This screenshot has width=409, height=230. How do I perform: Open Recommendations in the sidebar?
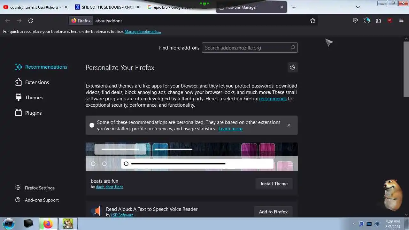pyautogui.click(x=41, y=67)
